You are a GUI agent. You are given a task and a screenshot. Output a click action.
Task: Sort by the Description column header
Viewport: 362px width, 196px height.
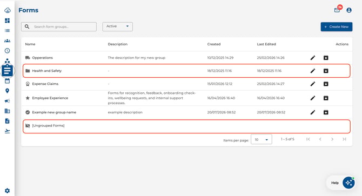tap(117, 44)
